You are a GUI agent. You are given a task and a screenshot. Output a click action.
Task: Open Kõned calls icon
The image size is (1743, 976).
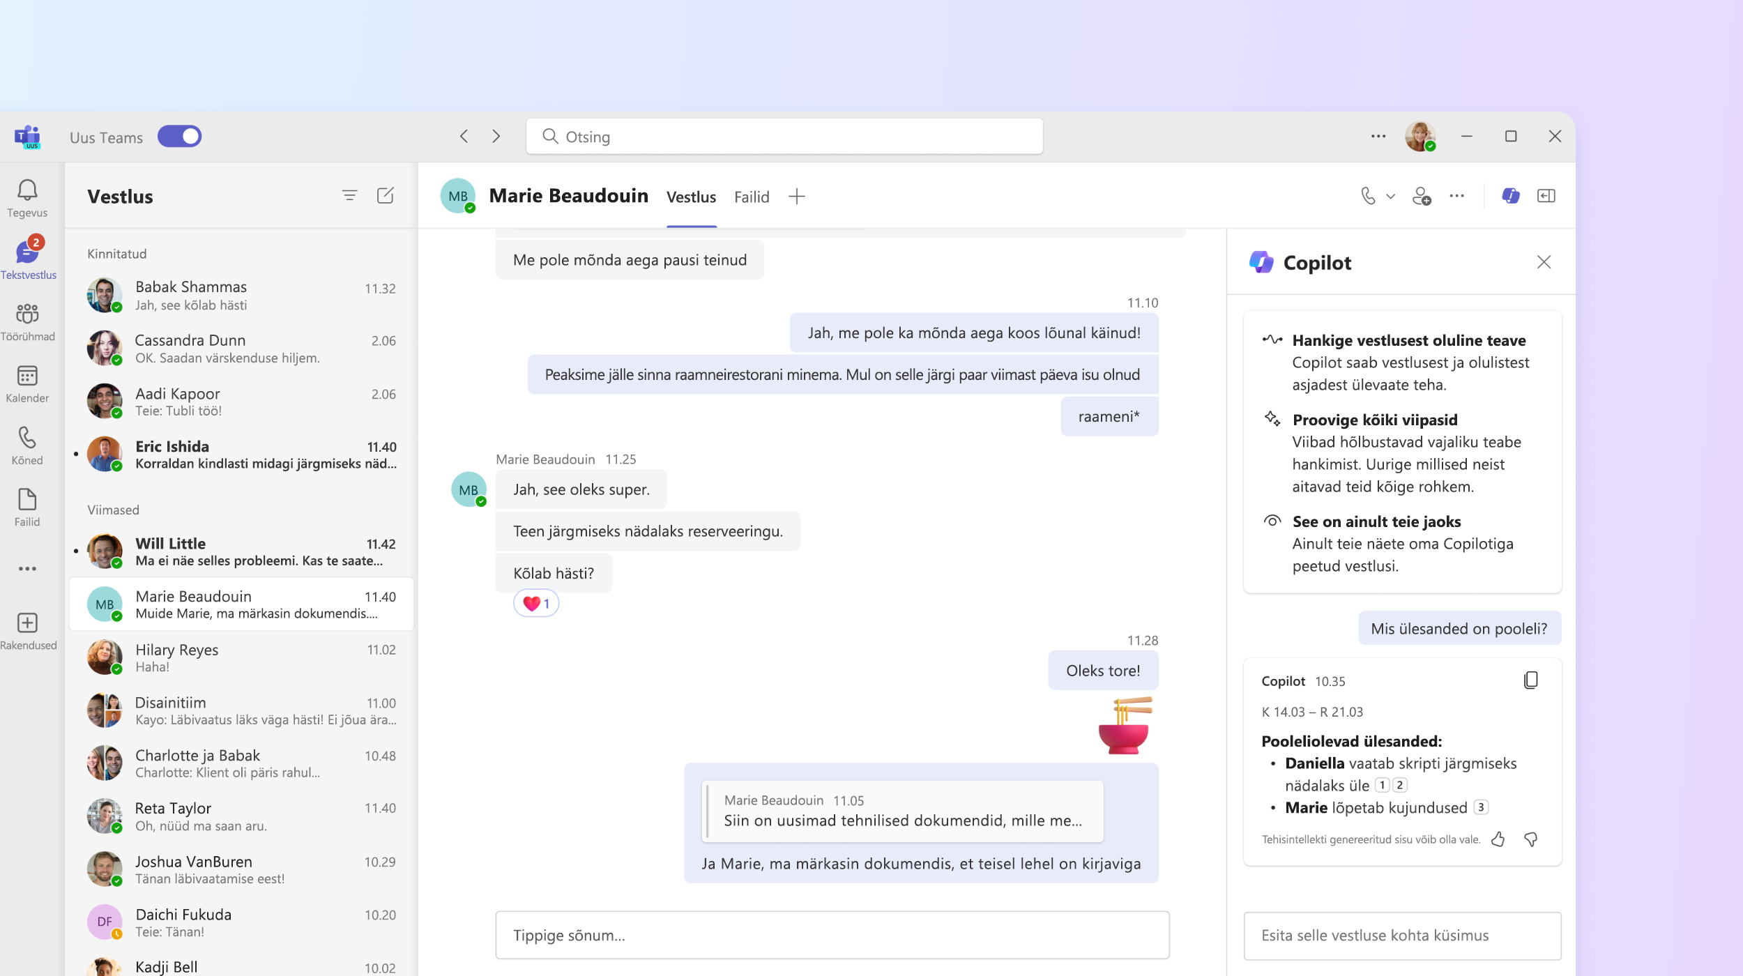click(x=27, y=445)
